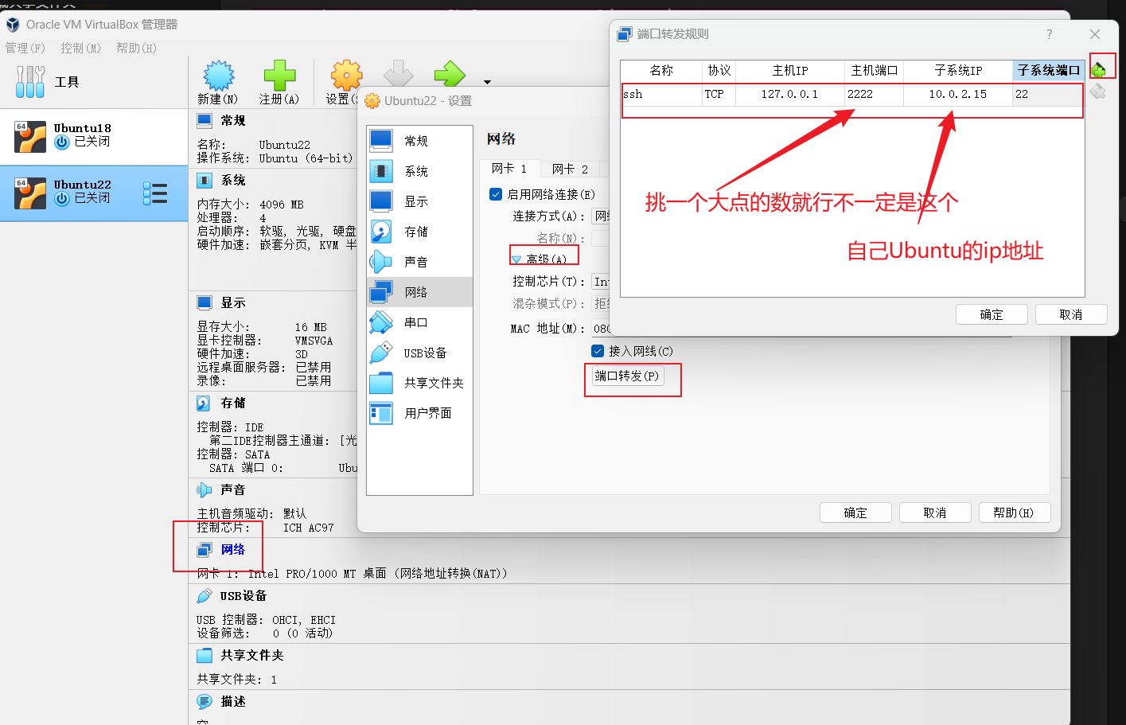Click the 127.0.0.1 host IP cell

[789, 94]
